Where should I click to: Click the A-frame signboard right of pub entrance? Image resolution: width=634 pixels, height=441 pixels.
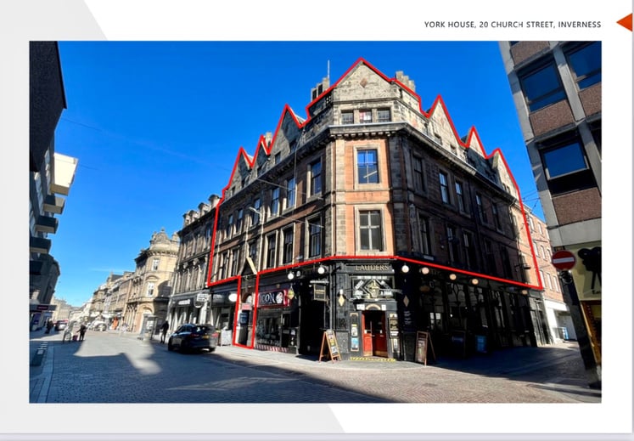(422, 347)
